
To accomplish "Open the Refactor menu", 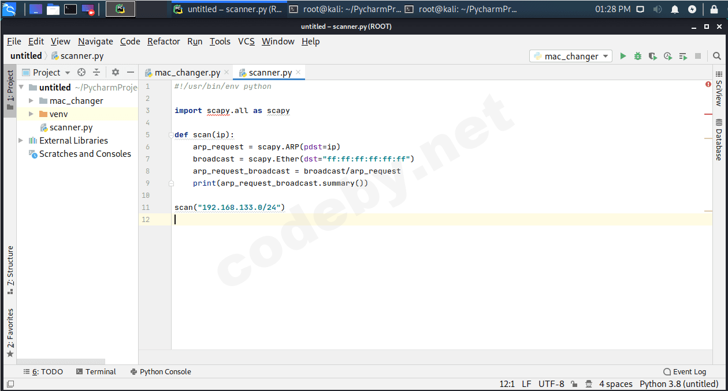I will click(x=164, y=42).
